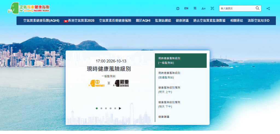The width and height of the screenshot is (280, 134).
Task: Open 監測站網絡 menu item
Action: 163,21
